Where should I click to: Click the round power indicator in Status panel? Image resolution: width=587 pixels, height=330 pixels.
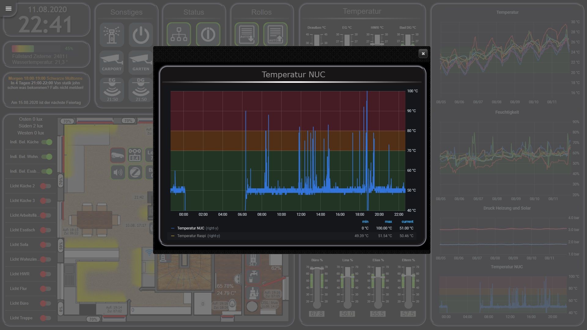point(208,34)
